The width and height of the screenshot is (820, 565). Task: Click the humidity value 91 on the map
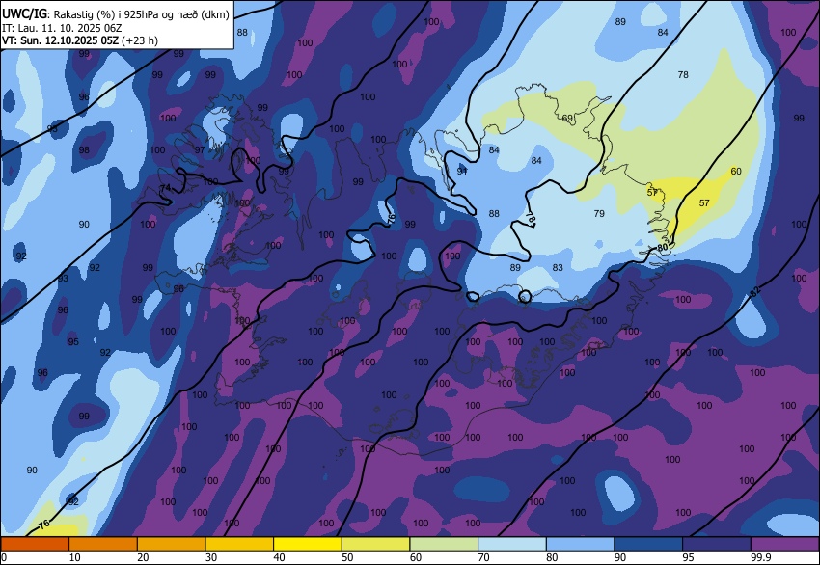coord(462,171)
